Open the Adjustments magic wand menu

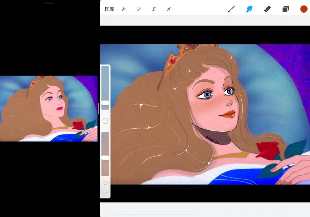[139, 9]
